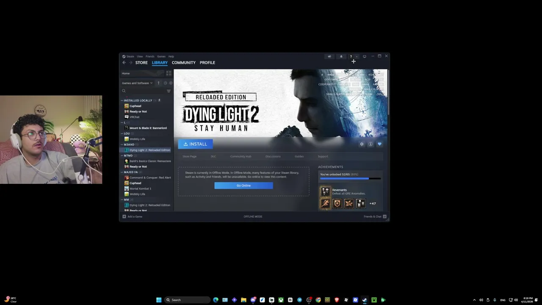Click the Add a Game plus icon
The width and height of the screenshot is (542, 305).
(124, 216)
